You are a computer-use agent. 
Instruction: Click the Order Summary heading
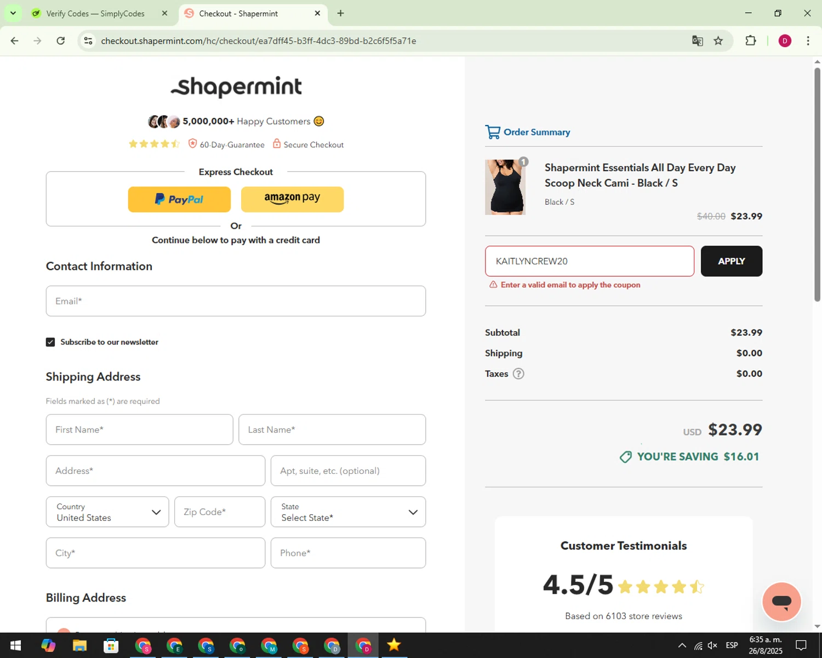pos(537,132)
